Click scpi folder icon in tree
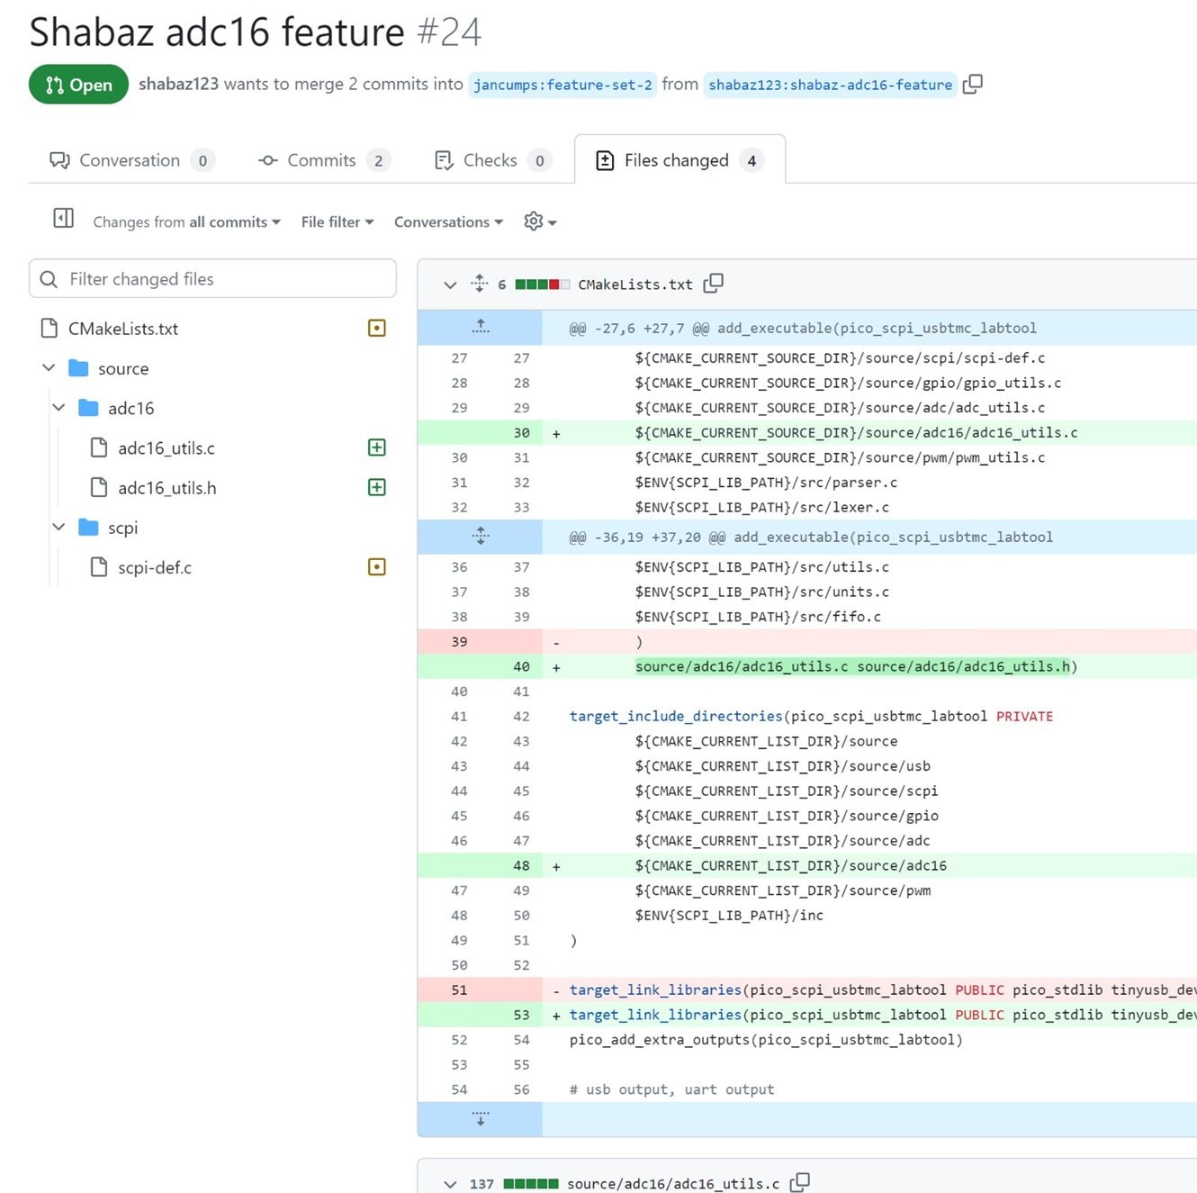Viewport: 1197px width, 1193px height. (x=88, y=527)
